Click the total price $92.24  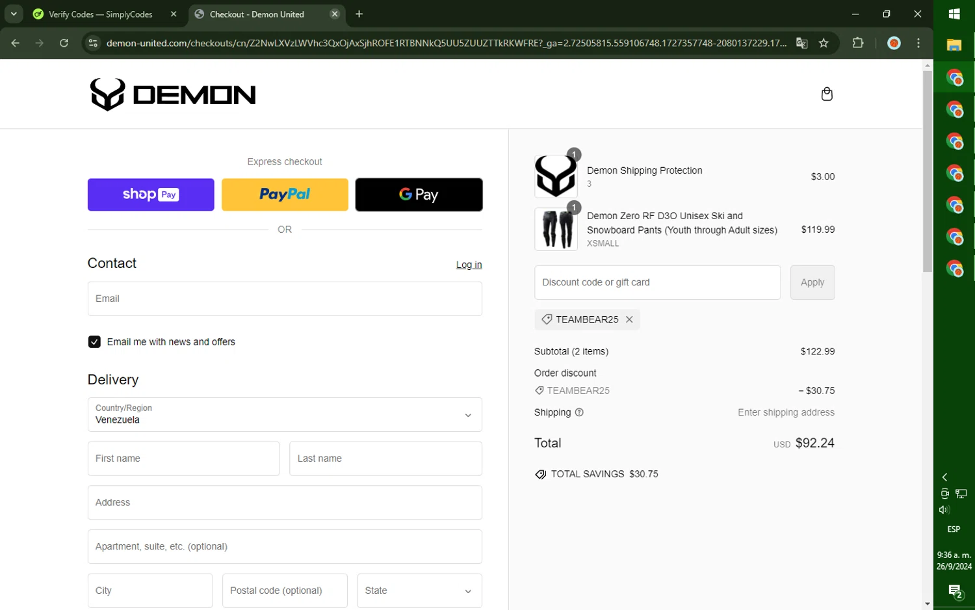pyautogui.click(x=814, y=443)
